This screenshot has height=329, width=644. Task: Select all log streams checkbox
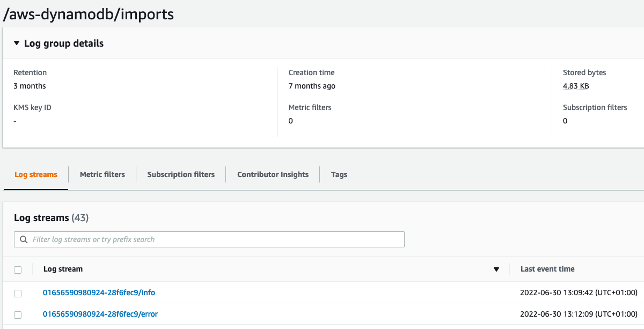click(x=18, y=270)
